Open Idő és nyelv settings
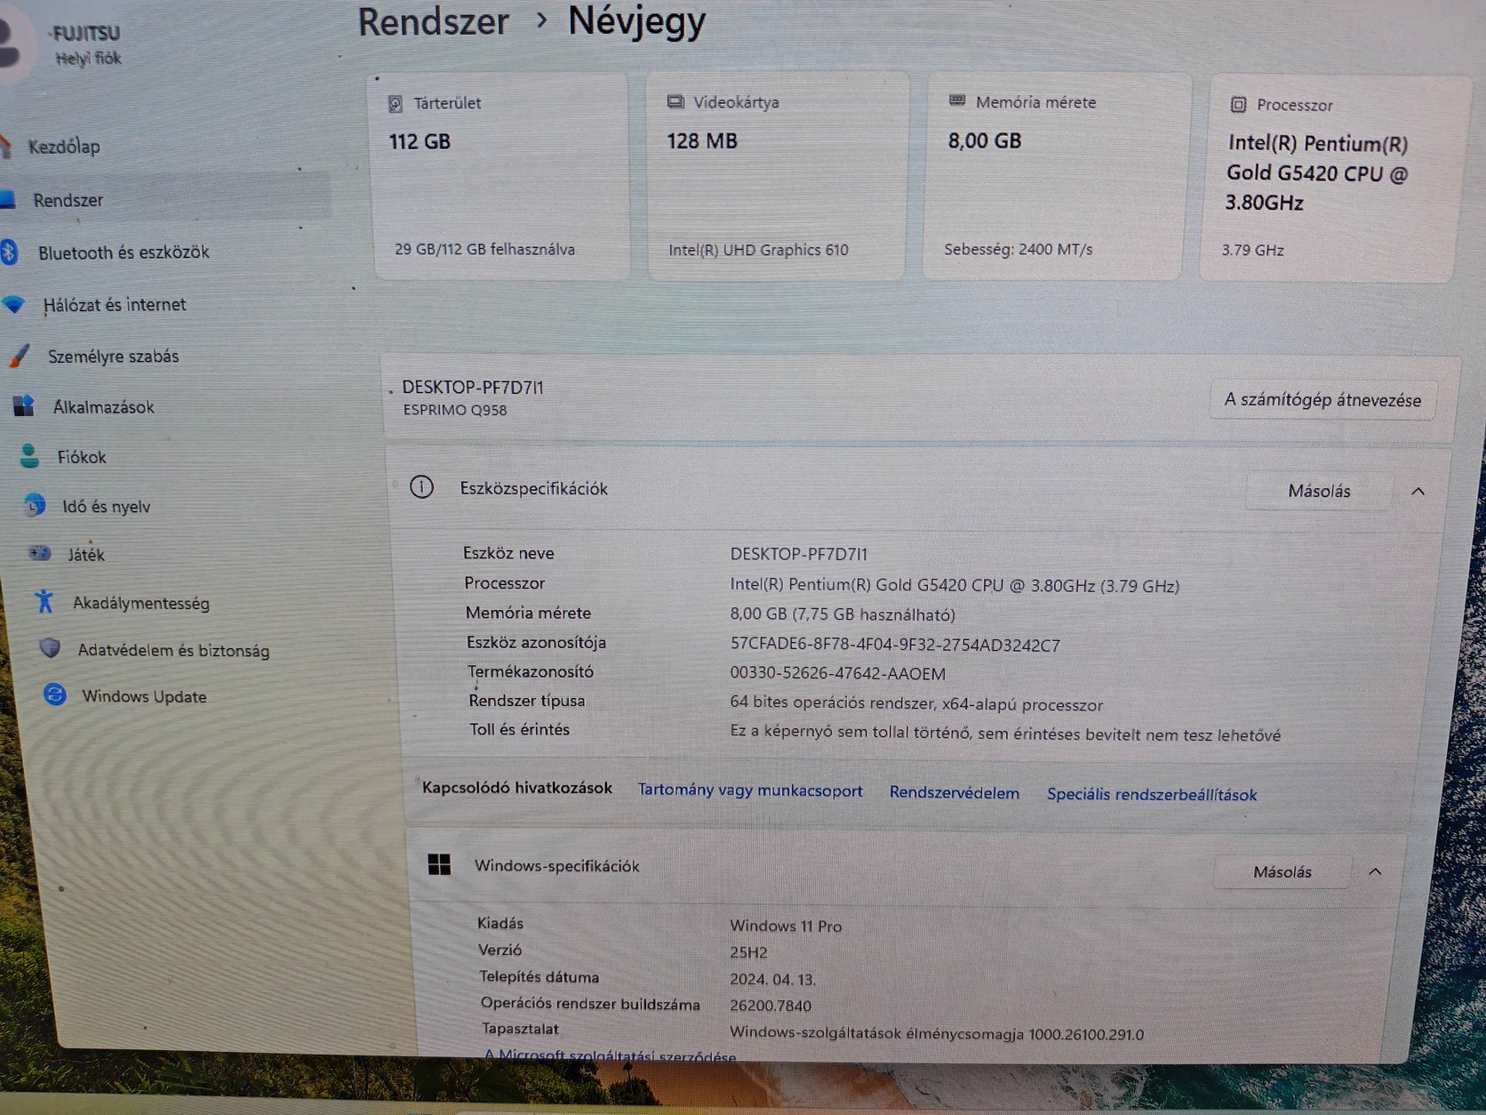1486x1115 pixels. [106, 506]
